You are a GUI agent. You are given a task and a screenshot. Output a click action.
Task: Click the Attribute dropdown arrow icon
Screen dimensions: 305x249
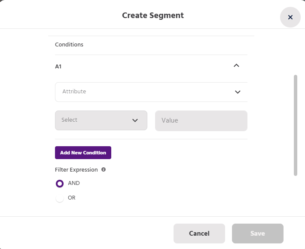pyautogui.click(x=238, y=92)
